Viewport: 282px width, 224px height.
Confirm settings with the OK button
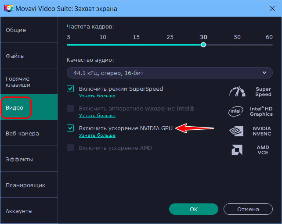[194, 209]
